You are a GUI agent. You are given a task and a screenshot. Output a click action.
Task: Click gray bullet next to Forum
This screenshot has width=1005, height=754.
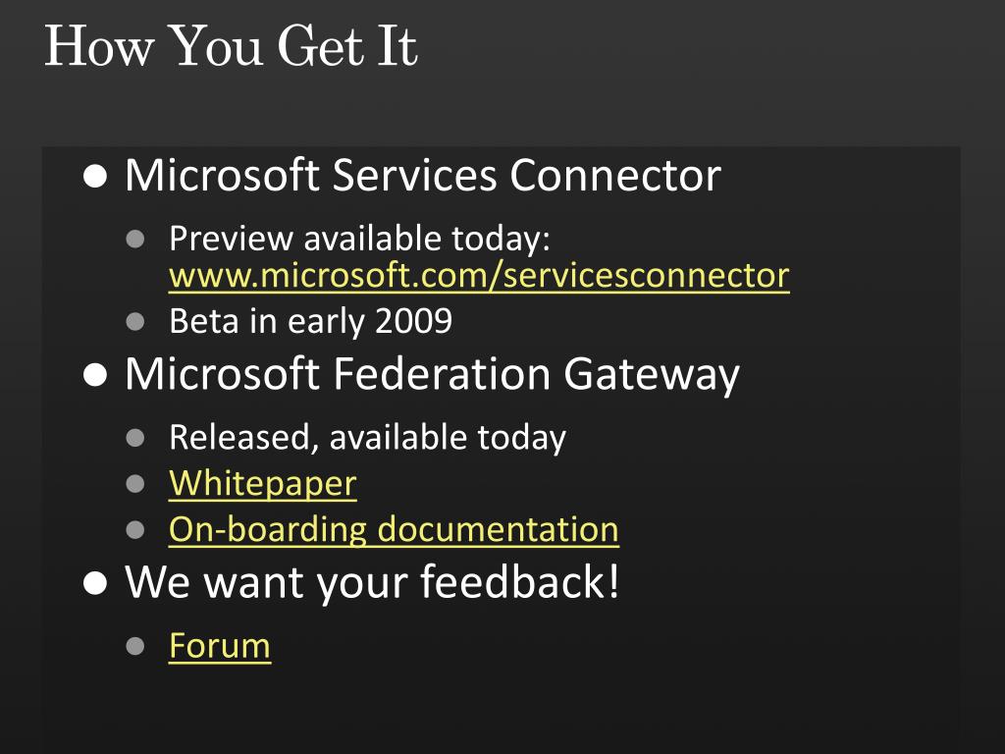135,646
